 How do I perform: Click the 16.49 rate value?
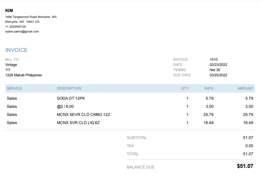[x=208, y=123]
